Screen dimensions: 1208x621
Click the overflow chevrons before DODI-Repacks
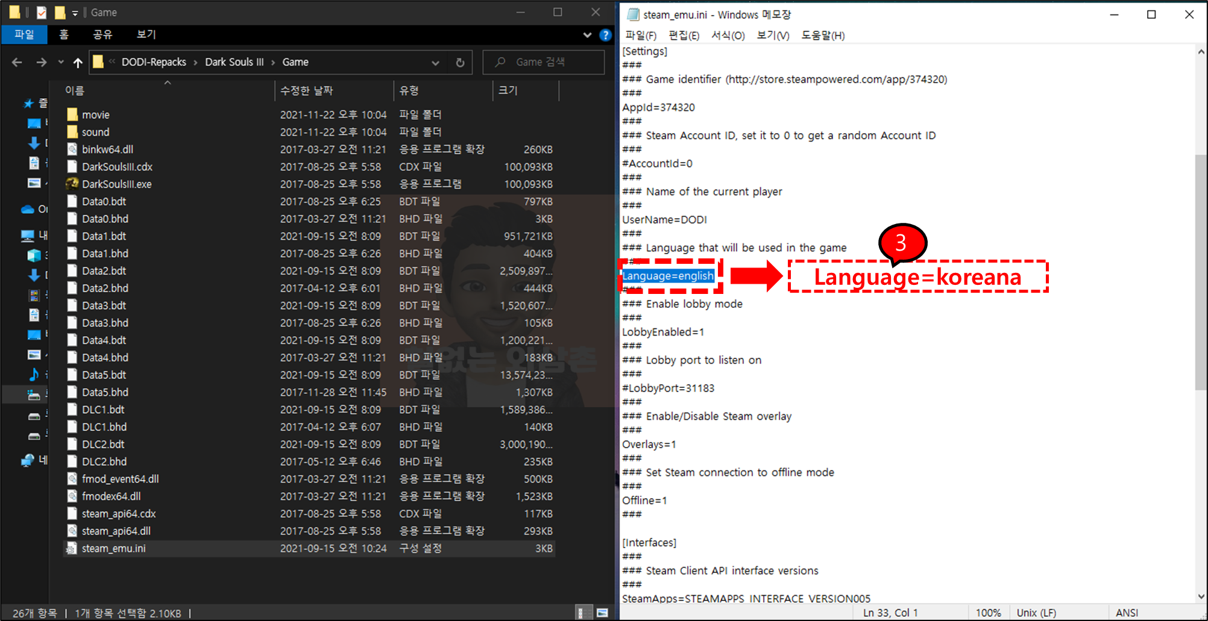coord(112,62)
